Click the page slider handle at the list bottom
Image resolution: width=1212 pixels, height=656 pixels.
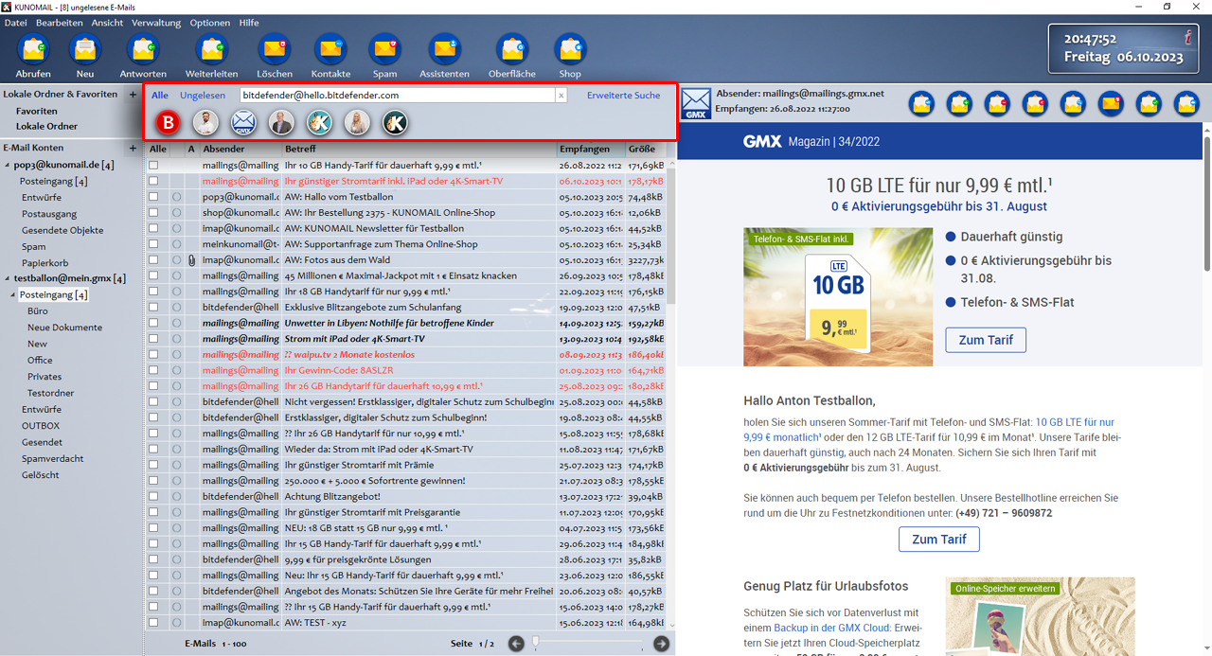[535, 642]
